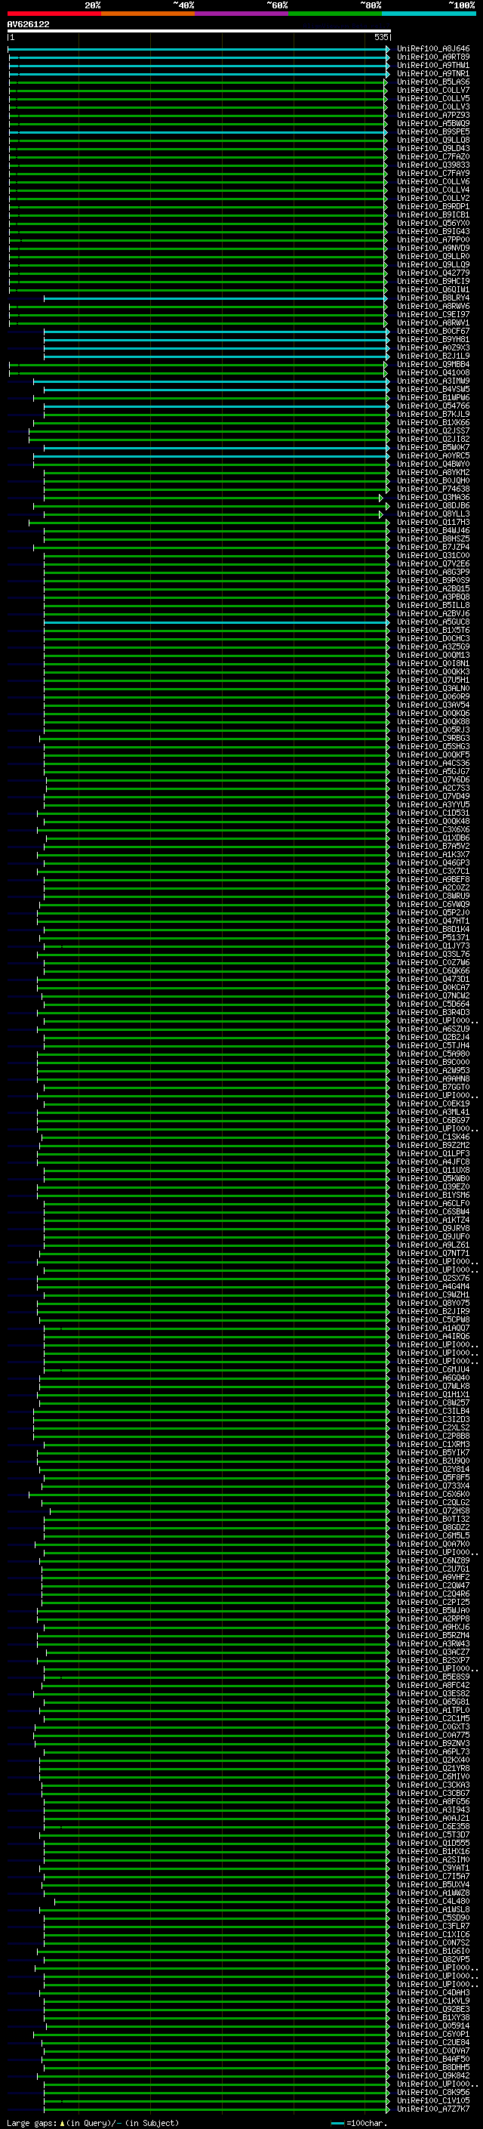Click label UniRef100_A3I943
This screenshot has height=2129, width=483.
coord(433,1809)
